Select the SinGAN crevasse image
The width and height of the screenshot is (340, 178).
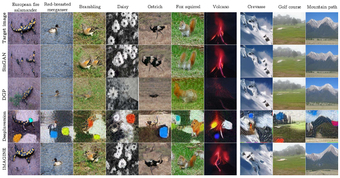click(x=257, y=61)
